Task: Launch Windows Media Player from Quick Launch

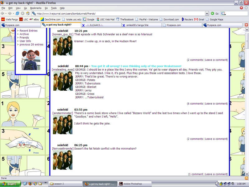Action: coord(35,184)
